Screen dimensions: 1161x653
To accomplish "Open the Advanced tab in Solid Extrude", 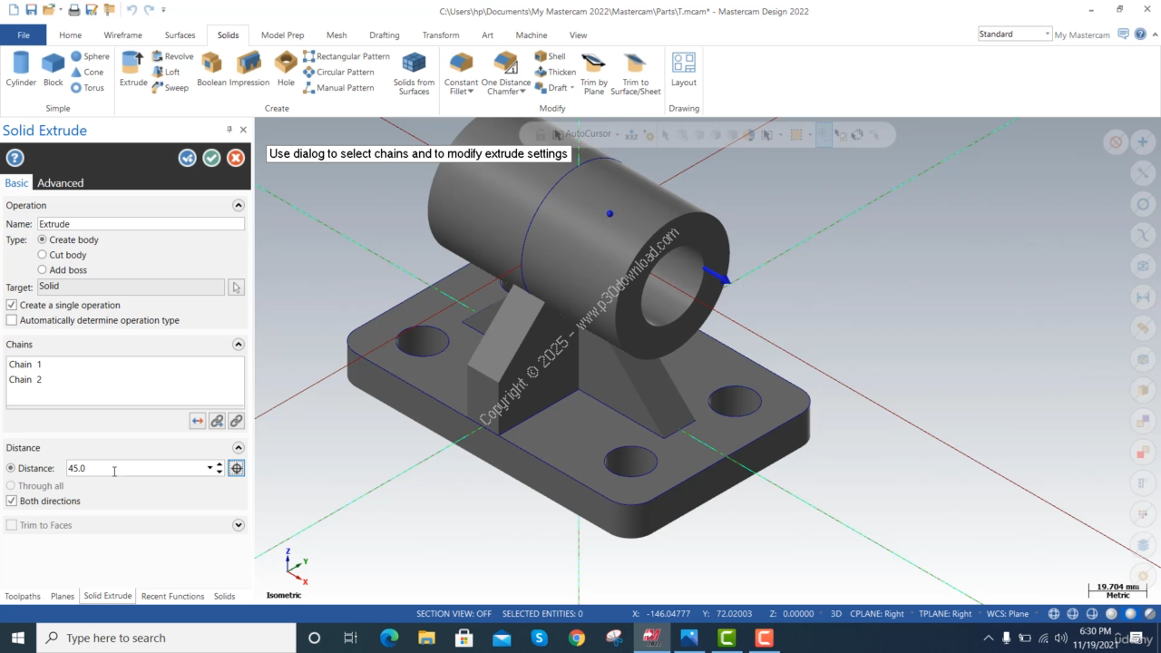I will pyautogui.click(x=60, y=183).
